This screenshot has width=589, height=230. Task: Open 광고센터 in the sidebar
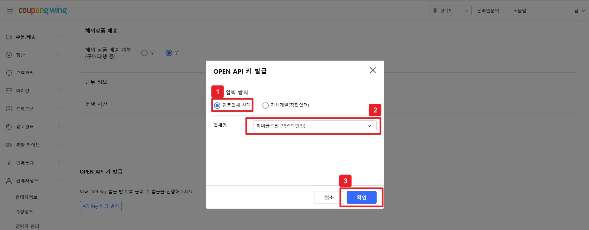[x=25, y=127]
